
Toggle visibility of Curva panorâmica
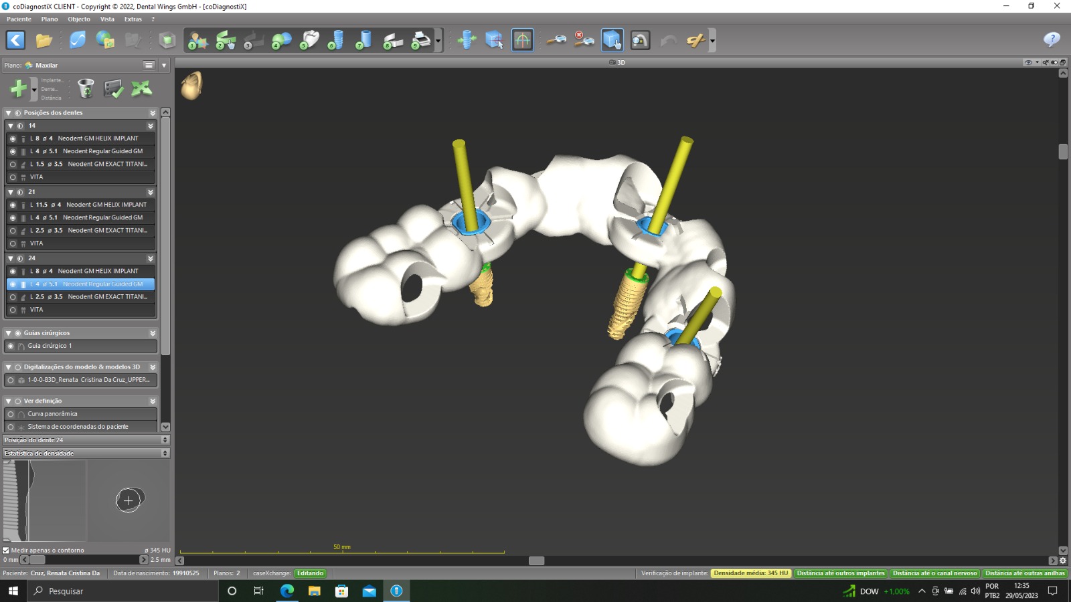[11, 414]
